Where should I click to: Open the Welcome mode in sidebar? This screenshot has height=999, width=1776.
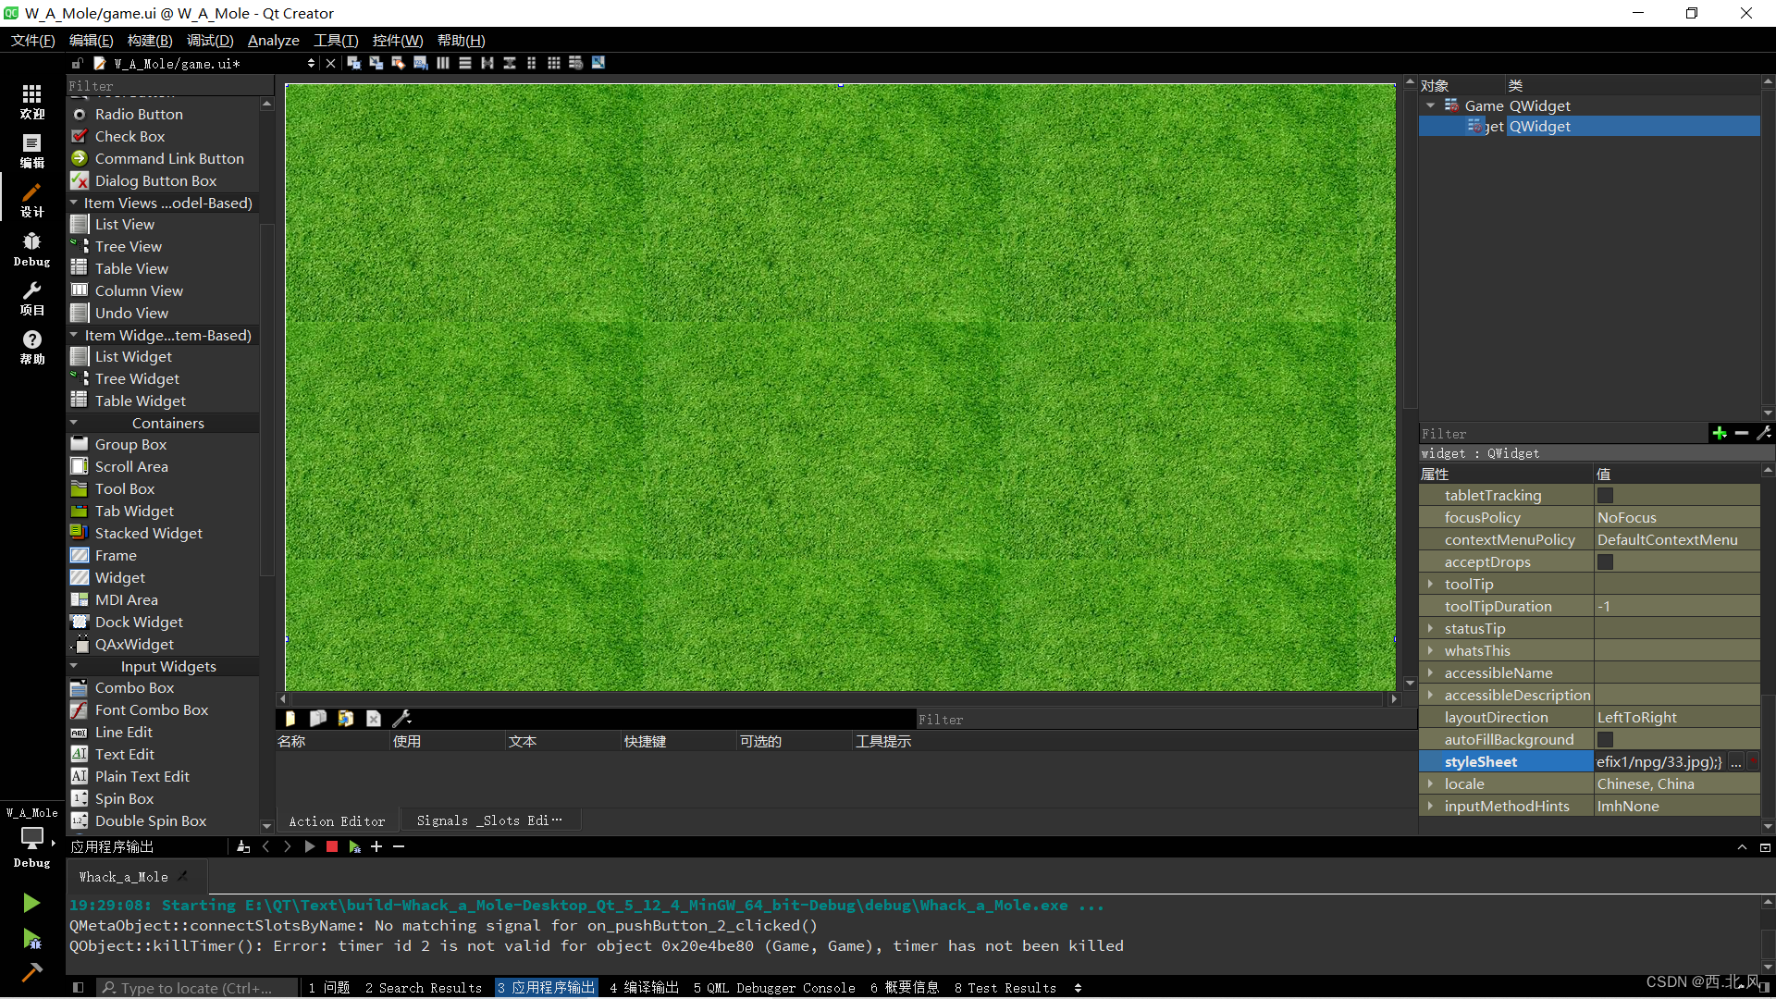pos(31,101)
